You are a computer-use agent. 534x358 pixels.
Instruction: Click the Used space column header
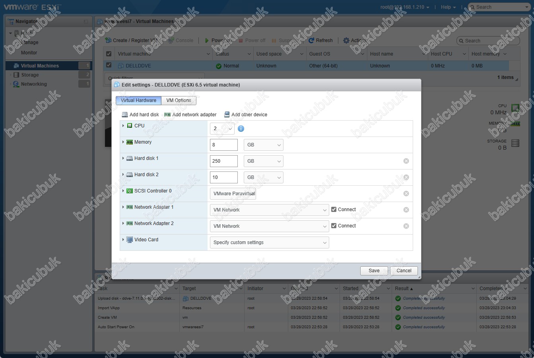pyautogui.click(x=280, y=54)
